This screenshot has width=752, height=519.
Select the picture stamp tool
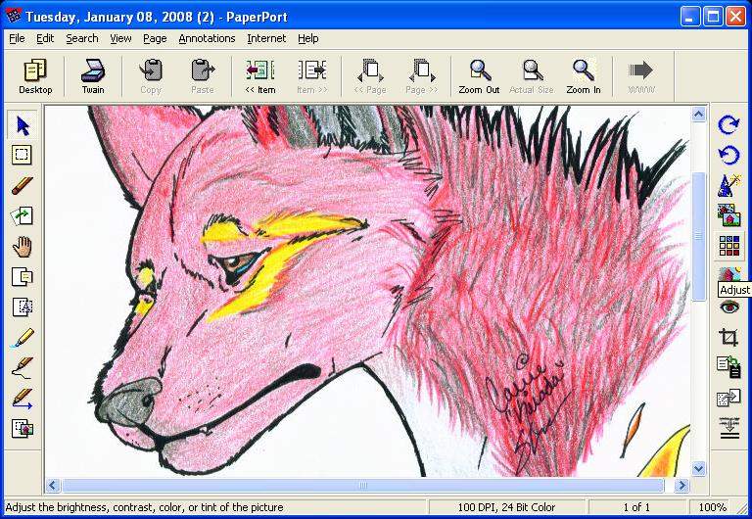point(23,428)
